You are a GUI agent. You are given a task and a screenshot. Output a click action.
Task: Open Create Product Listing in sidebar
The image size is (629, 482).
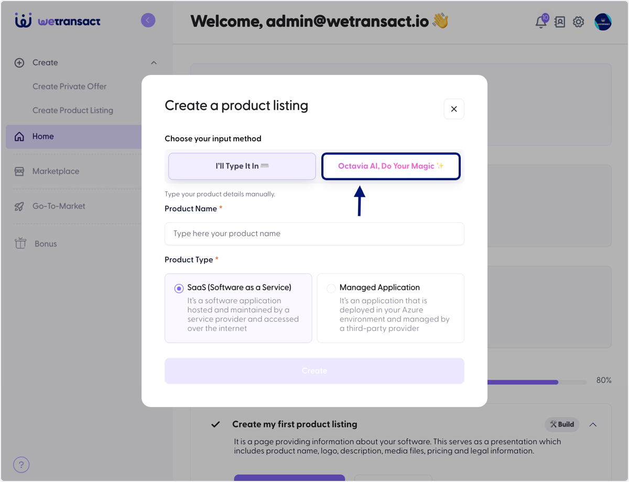[x=73, y=111]
